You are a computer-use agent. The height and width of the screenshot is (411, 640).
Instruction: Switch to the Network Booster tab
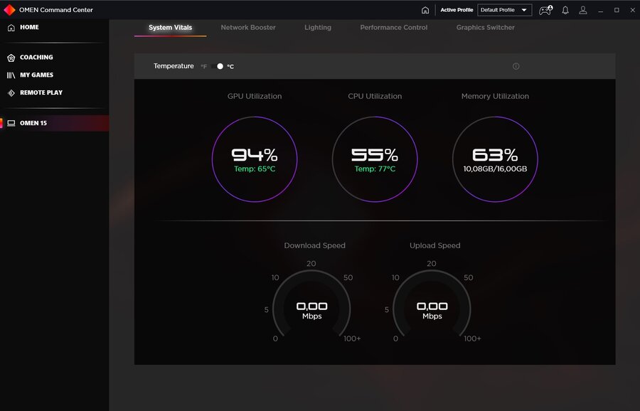pyautogui.click(x=248, y=27)
